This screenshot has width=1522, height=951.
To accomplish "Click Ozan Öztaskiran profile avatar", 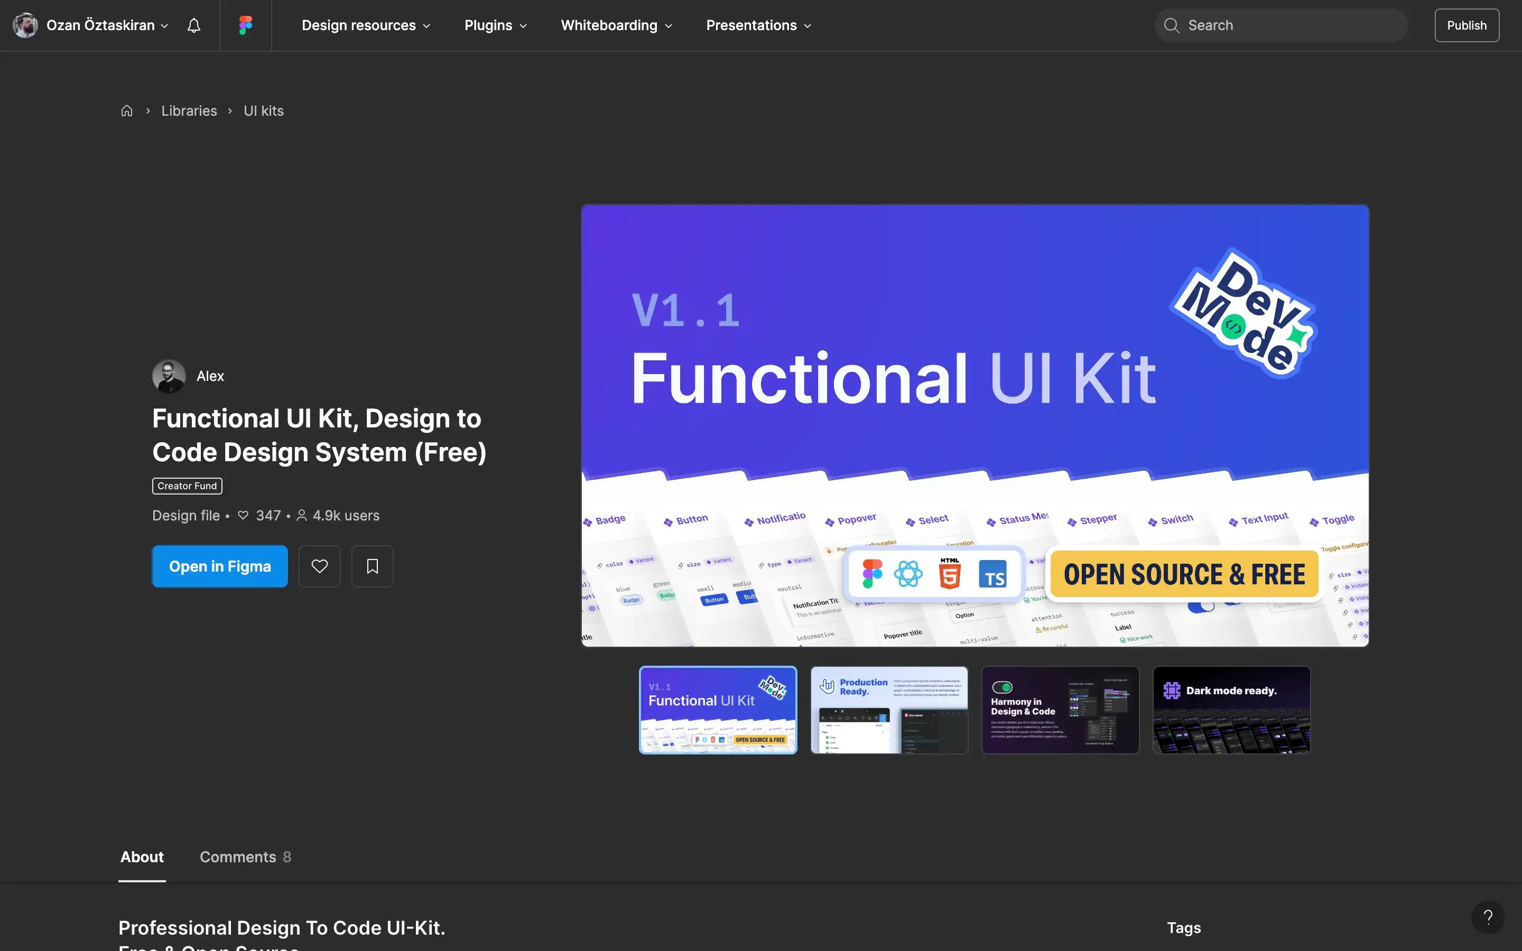I will pos(25,25).
